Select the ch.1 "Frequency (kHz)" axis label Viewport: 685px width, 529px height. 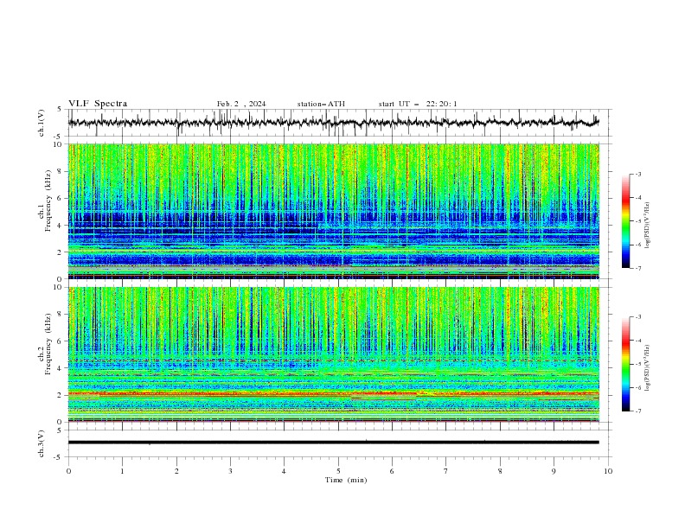click(x=48, y=201)
